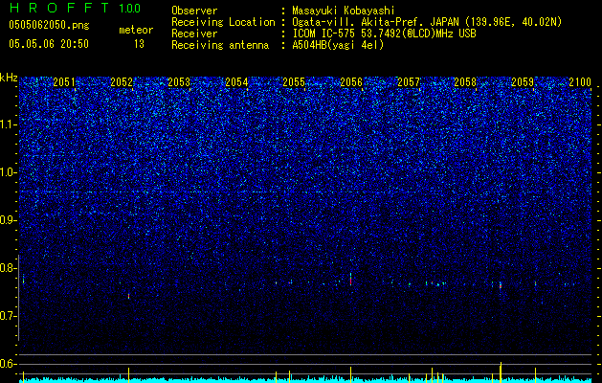Click the kHz axis unit label
The image size is (602, 383).
tap(9, 78)
